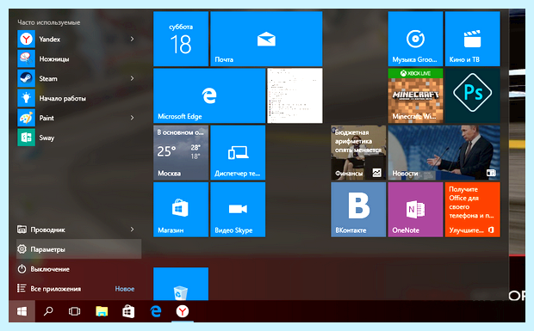Screen dimensions: 534x331
Task: Click the Windows Start button
Action: (22, 311)
